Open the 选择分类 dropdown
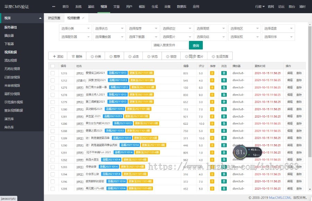312x201 pixels. tap(76, 28)
